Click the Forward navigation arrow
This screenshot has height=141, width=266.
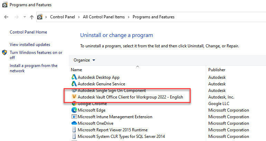pos(17,17)
